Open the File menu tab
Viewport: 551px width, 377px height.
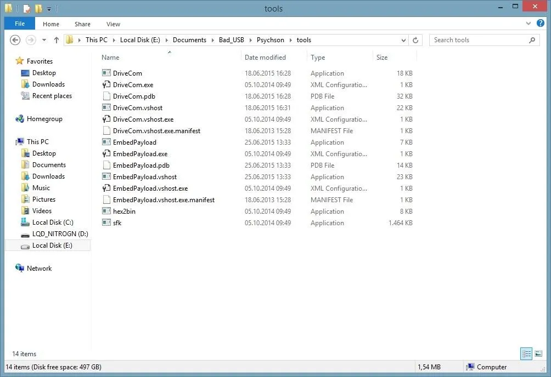[20, 24]
